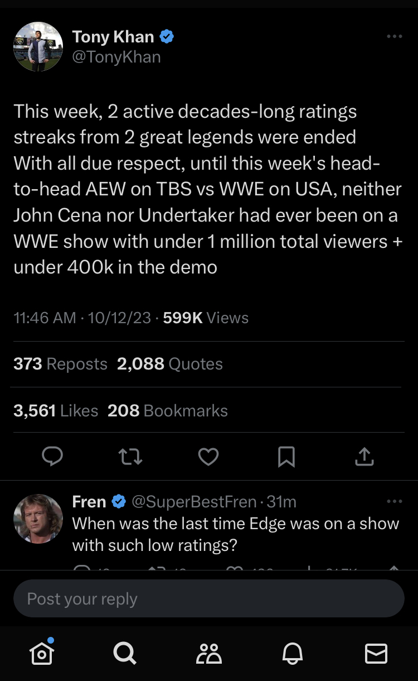Open the Notifications bell tab
418x681 pixels.
point(293,653)
